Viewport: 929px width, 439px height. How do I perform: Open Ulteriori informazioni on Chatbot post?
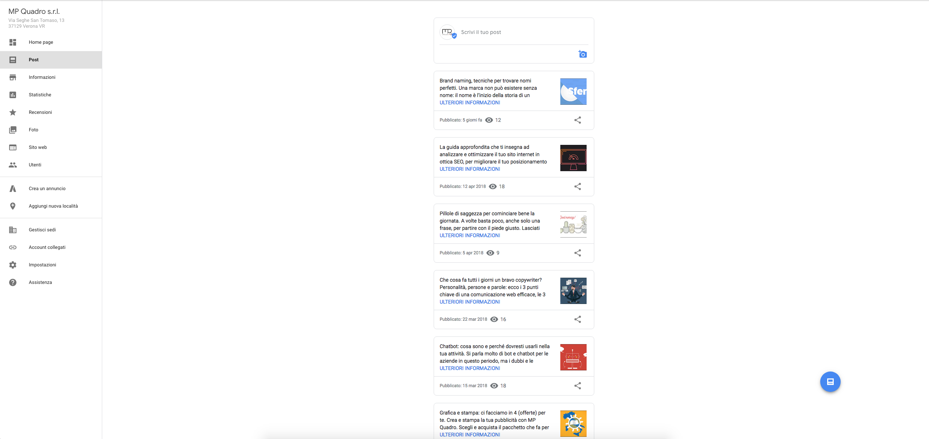click(470, 368)
